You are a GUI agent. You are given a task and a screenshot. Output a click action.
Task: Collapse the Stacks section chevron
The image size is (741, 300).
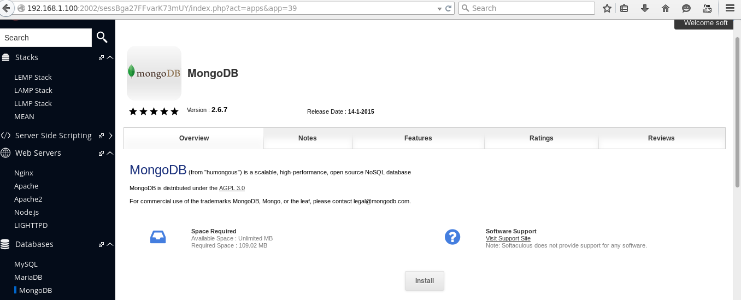coord(110,57)
